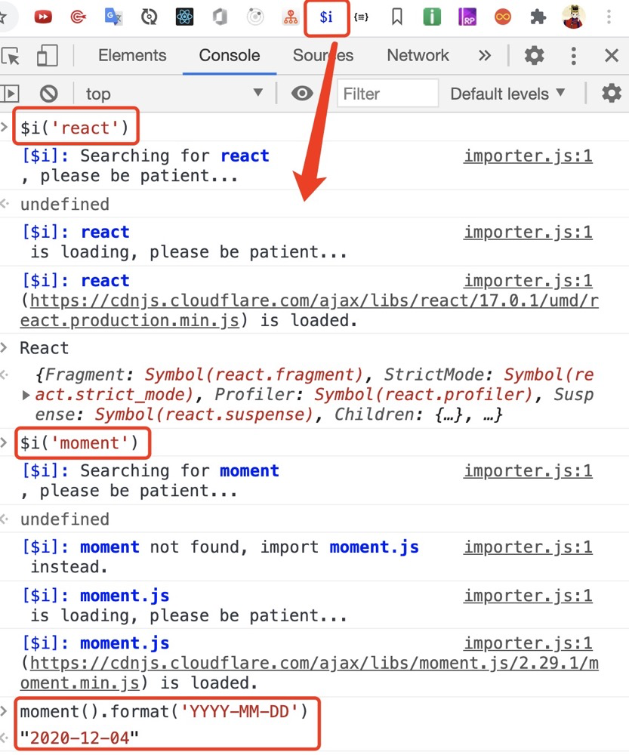Screen dimensions: 629x755
Task: Click the $i console importer extension
Action: 326,17
